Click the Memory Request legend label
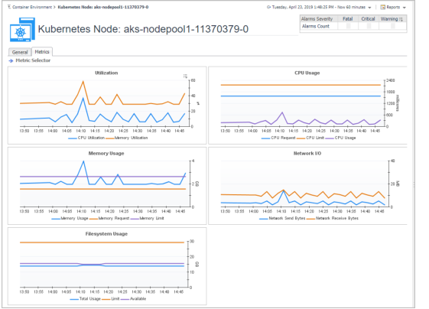The width and height of the screenshot is (429, 309). pos(114,219)
